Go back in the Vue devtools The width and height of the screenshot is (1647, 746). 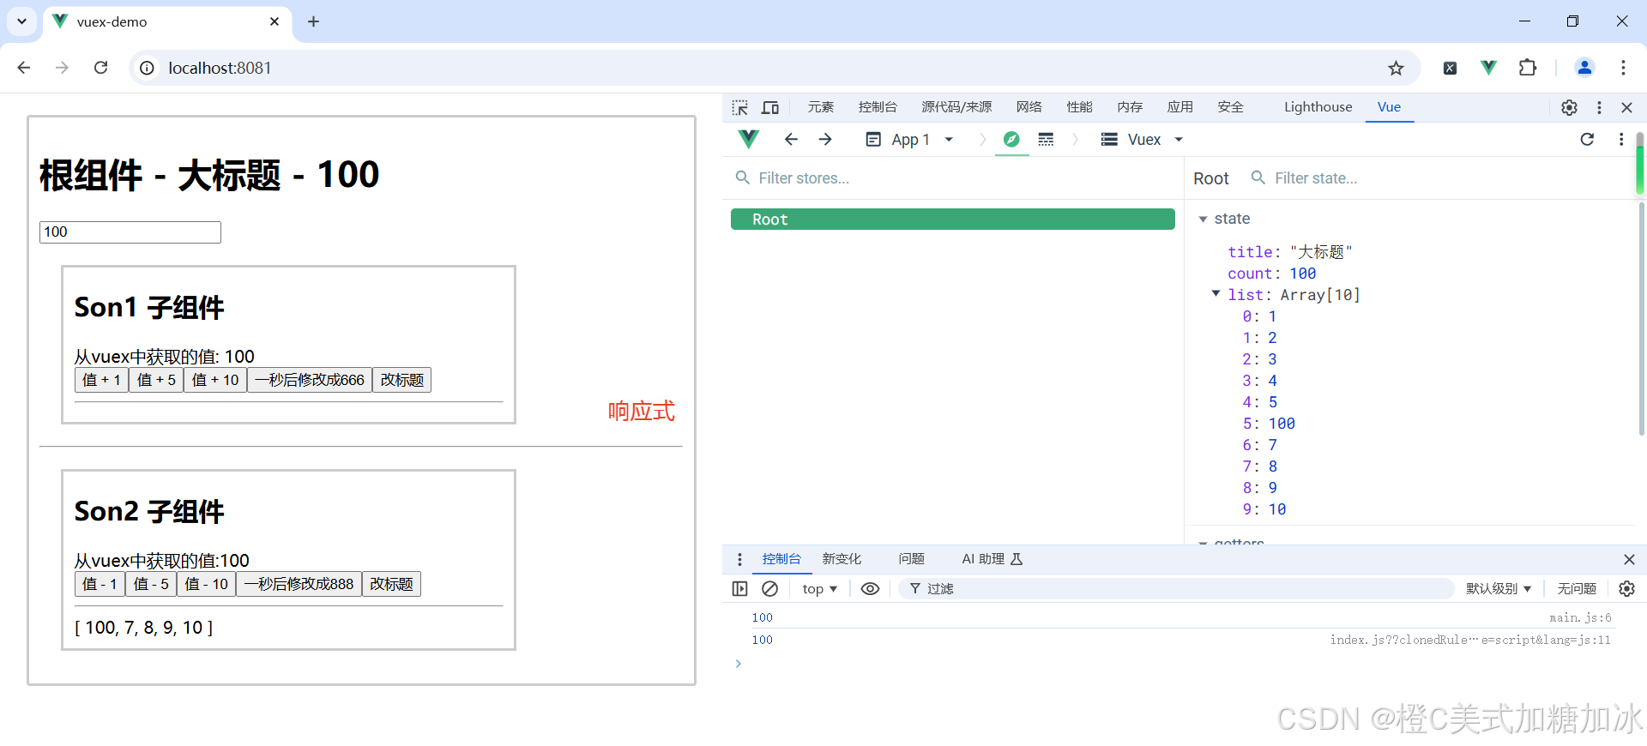(x=791, y=139)
